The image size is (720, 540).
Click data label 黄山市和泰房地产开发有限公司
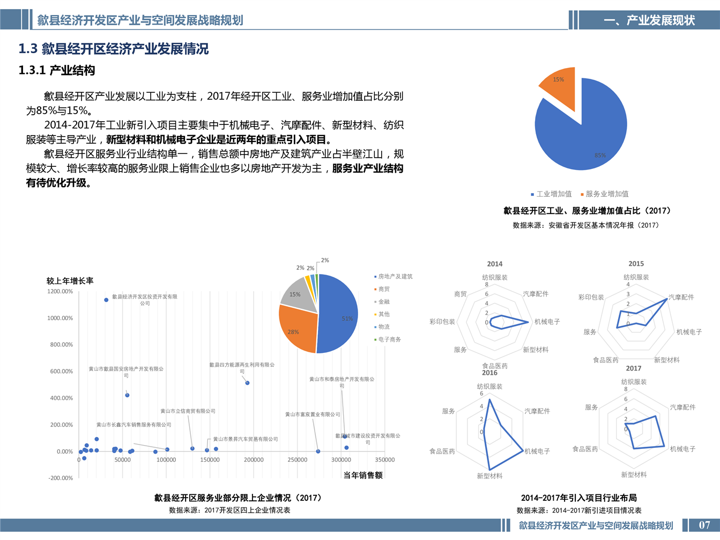[x=342, y=382]
